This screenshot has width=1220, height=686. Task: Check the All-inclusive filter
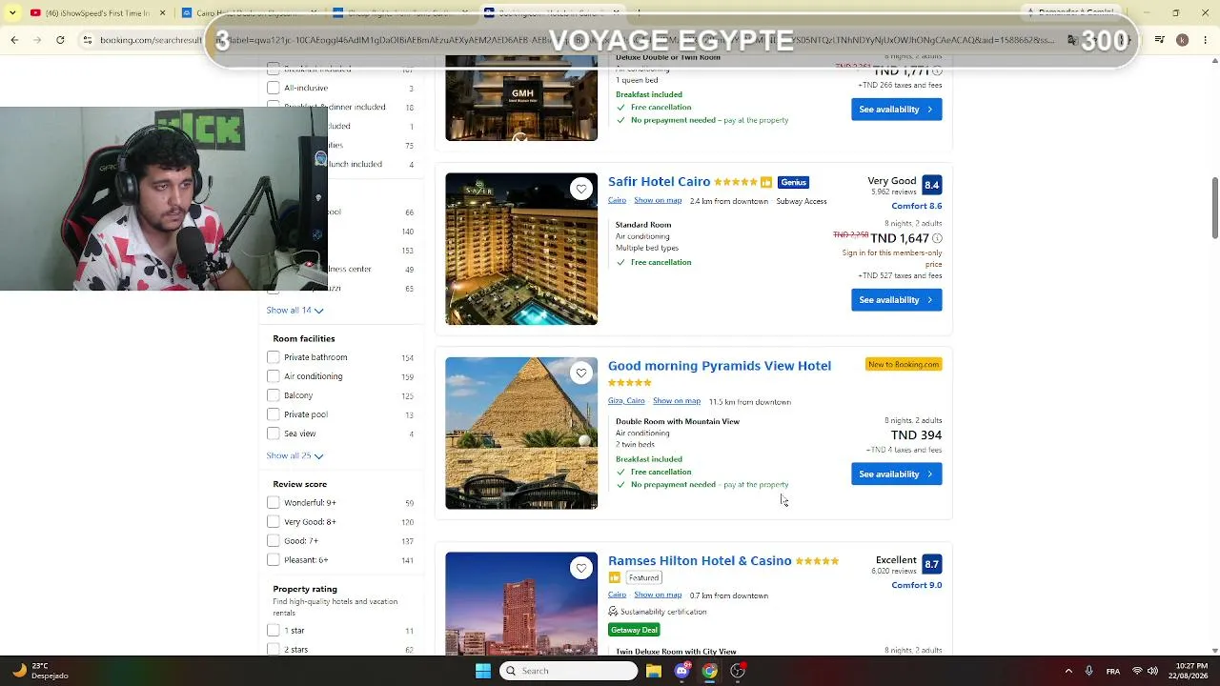pos(274,88)
